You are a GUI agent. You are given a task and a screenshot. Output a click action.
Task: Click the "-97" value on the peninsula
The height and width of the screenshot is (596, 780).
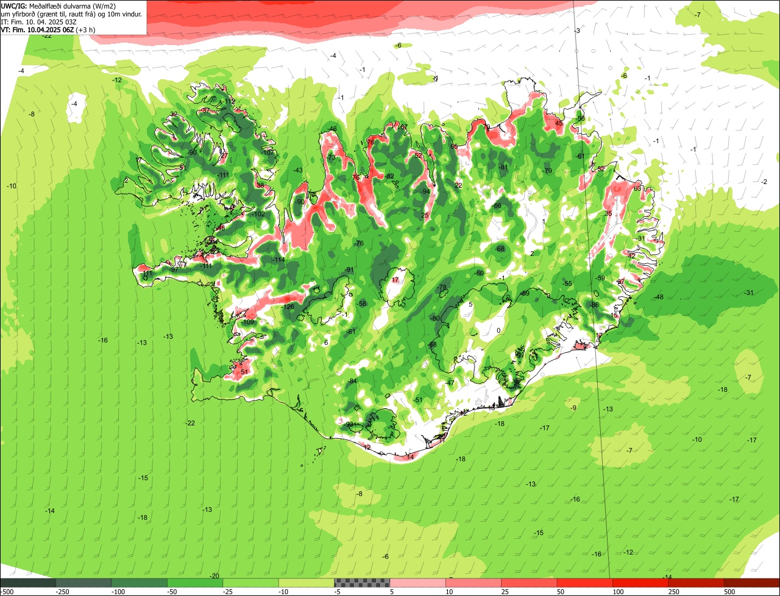174,269
